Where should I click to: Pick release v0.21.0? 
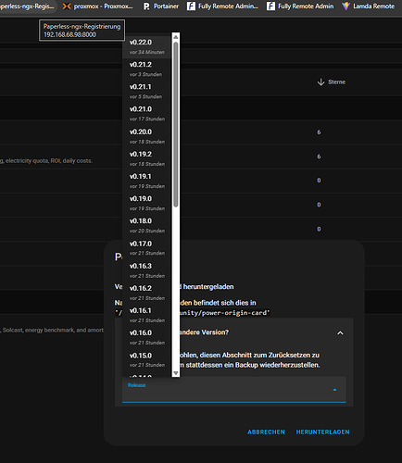pos(147,114)
